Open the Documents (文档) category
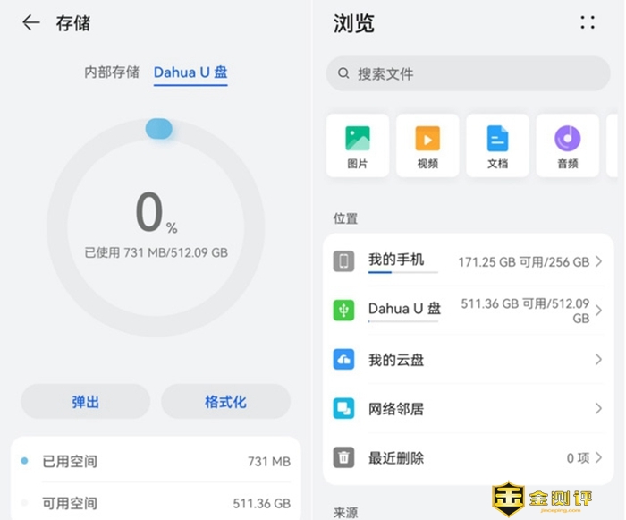 click(497, 146)
